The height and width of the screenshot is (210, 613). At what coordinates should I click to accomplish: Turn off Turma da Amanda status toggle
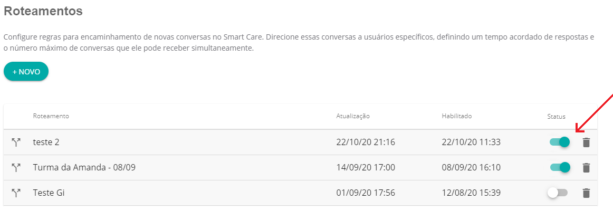pyautogui.click(x=560, y=167)
